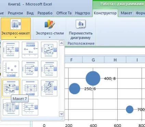
Task: Open the Разрабо ribbon tab
Action: coord(45,13)
